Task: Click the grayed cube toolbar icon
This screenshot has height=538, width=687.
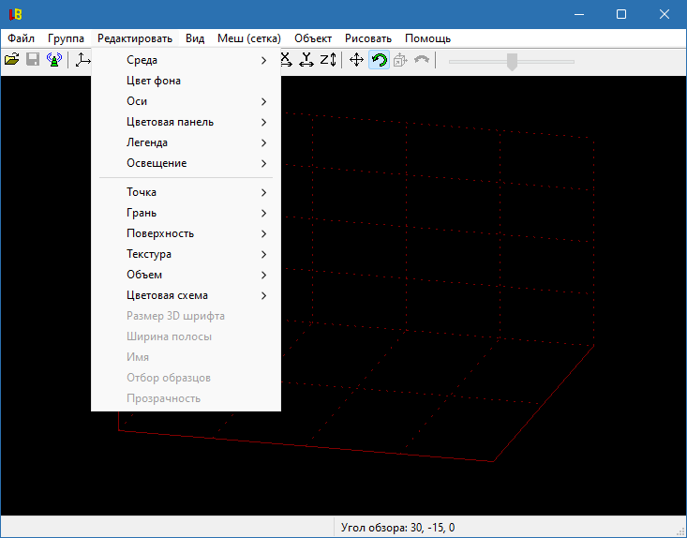Action: coord(400,60)
